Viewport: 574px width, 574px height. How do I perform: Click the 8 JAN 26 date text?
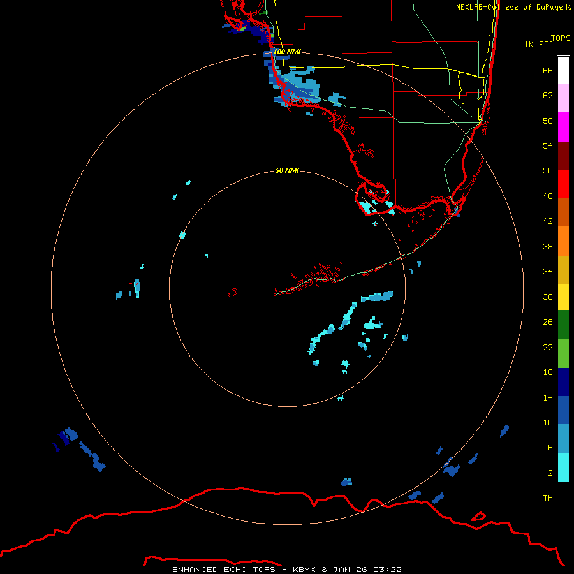(x=345, y=570)
